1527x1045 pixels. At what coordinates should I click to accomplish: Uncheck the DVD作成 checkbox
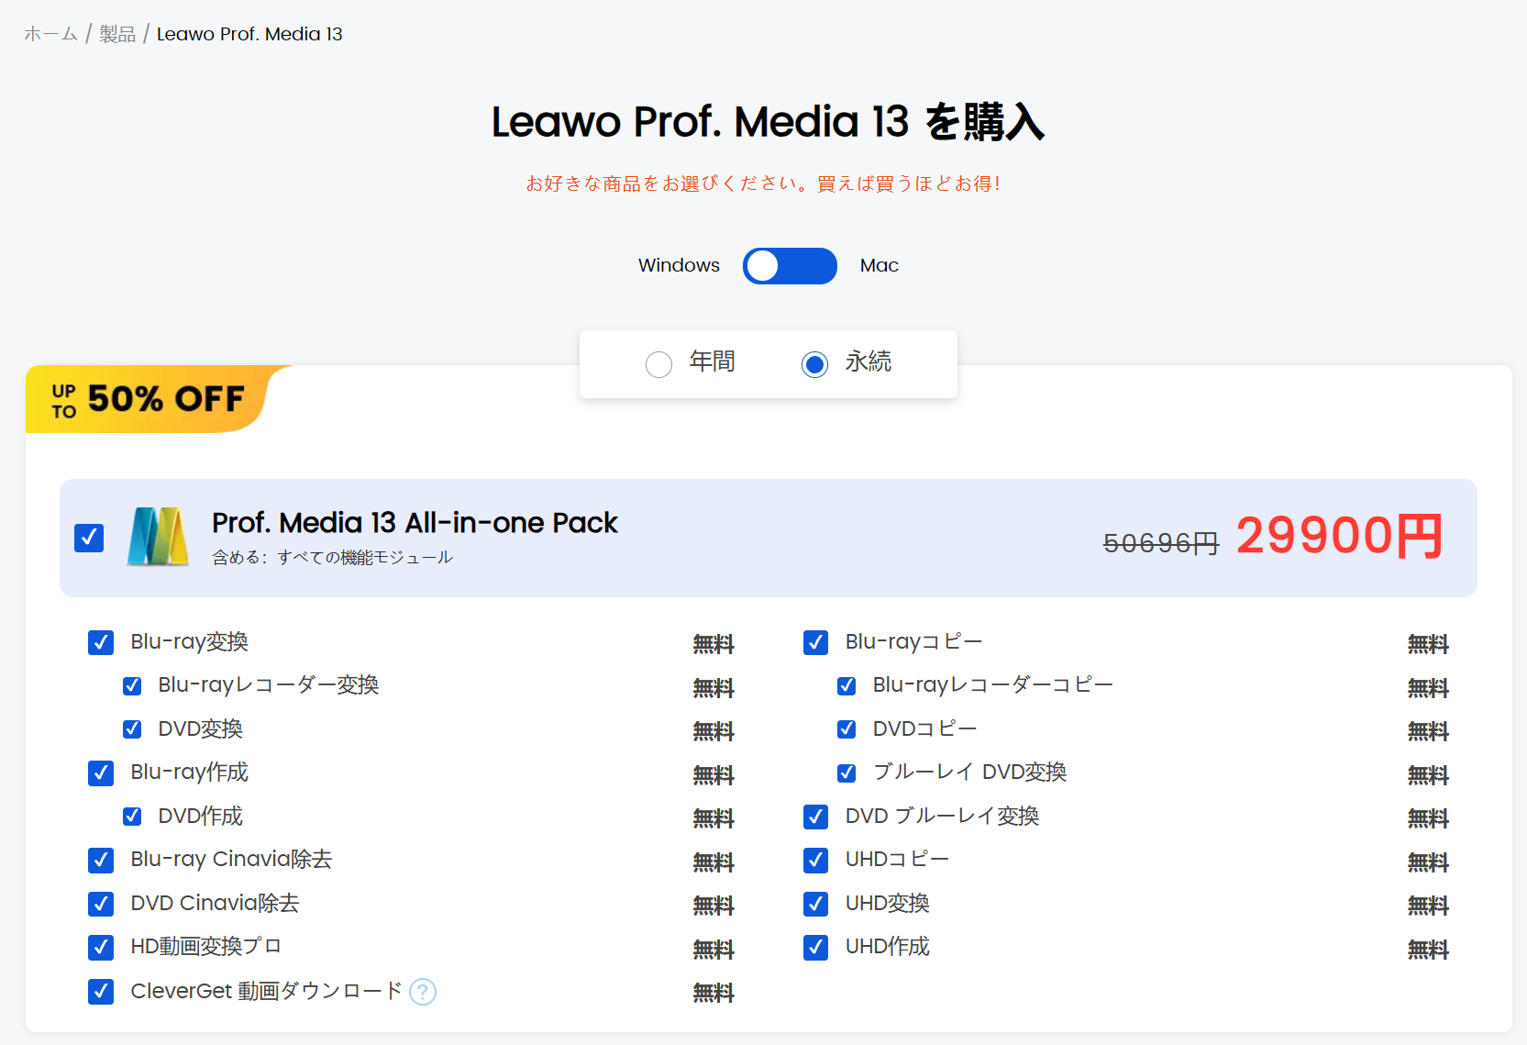coord(132,817)
